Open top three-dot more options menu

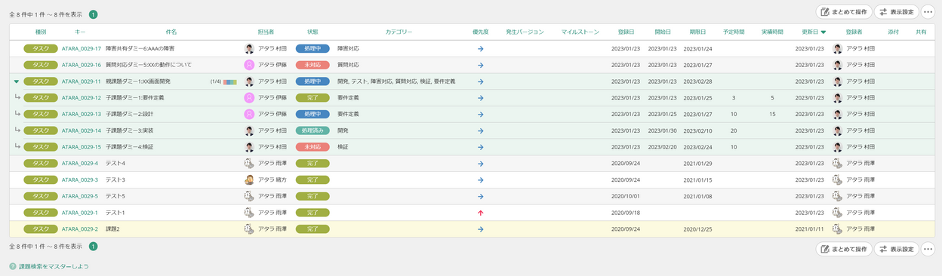(928, 12)
